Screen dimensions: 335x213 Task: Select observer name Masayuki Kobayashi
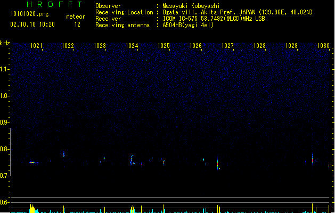coord(191,6)
